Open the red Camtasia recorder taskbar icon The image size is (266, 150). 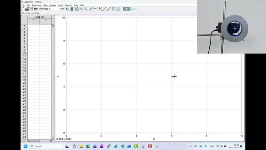pyautogui.click(x=150, y=146)
